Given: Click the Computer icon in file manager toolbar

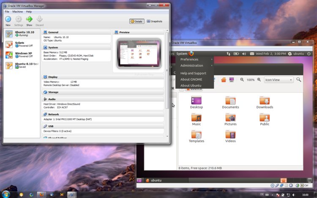Looking at the screenshot, I should click(232, 80).
